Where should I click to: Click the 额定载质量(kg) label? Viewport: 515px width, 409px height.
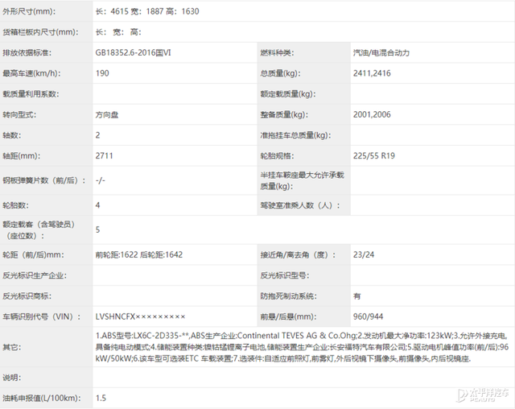point(288,94)
